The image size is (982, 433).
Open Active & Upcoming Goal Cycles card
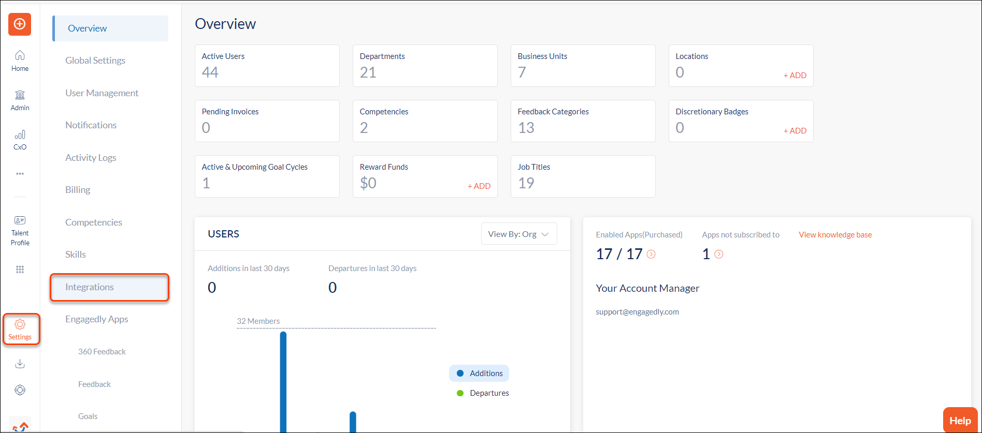coord(267,176)
